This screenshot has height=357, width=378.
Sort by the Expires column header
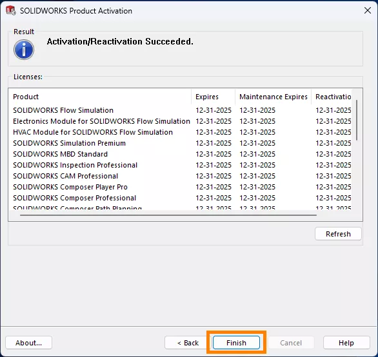tap(213, 97)
